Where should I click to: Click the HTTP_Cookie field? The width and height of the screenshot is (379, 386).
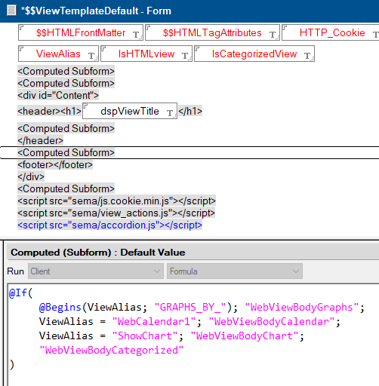coord(331,32)
